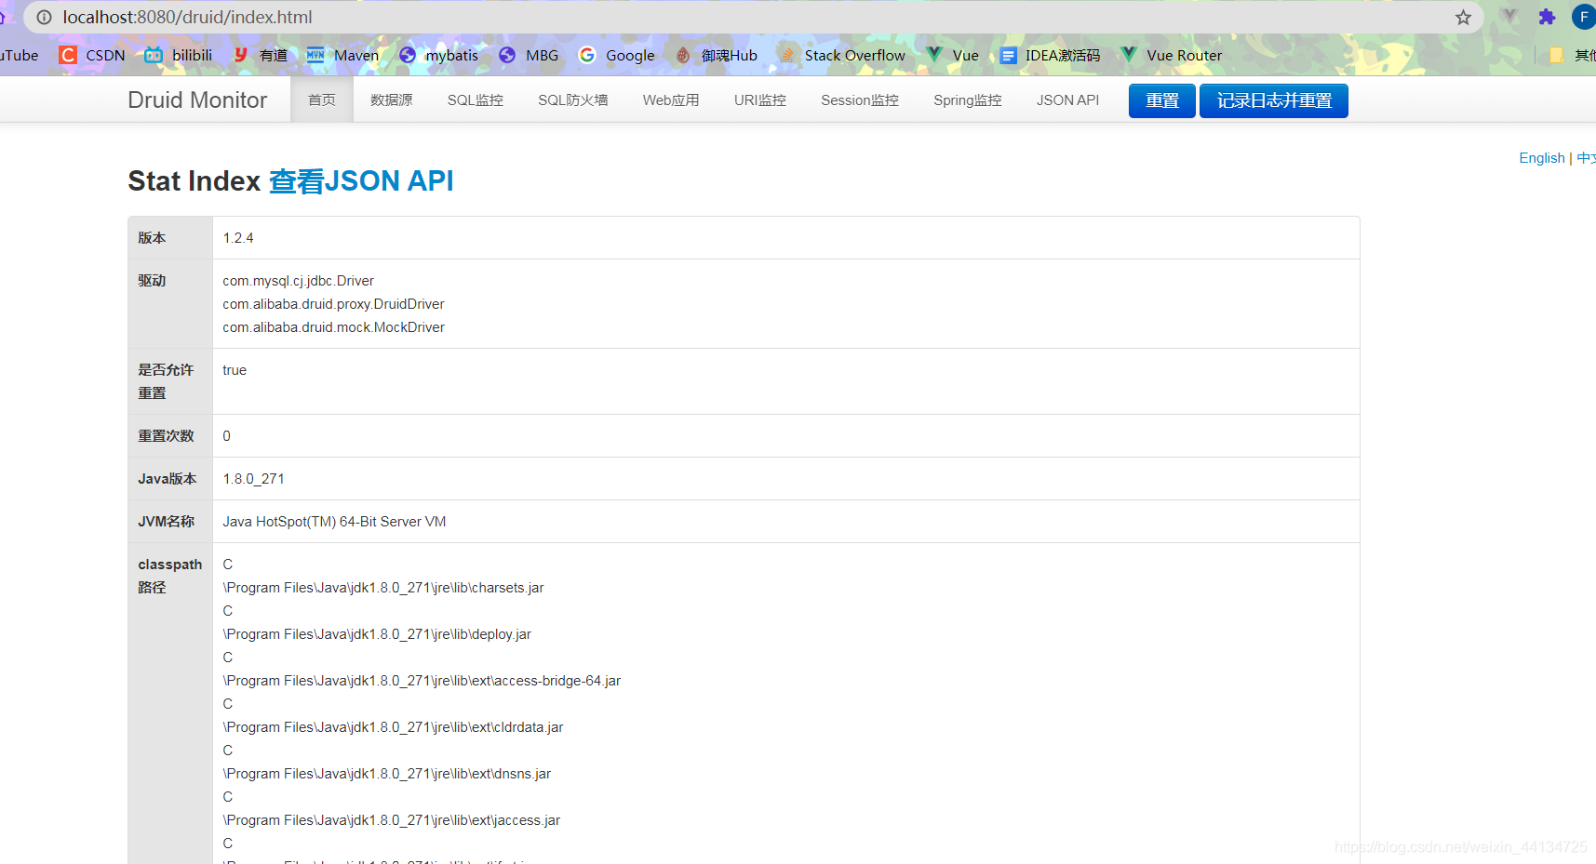Open the user profile avatar icon
Viewport: 1596px width, 864px height.
(1583, 17)
